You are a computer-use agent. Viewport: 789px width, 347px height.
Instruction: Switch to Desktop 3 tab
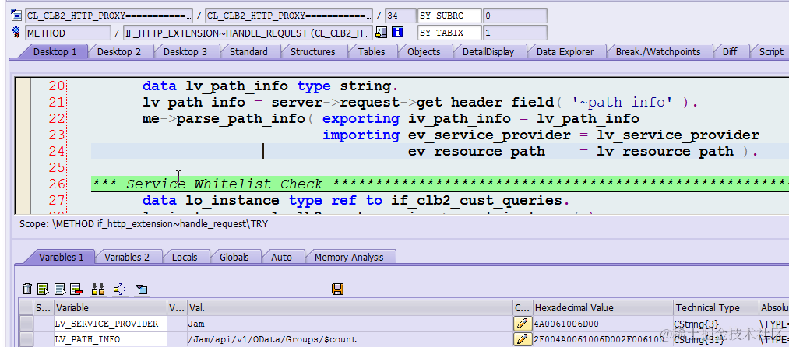(185, 52)
